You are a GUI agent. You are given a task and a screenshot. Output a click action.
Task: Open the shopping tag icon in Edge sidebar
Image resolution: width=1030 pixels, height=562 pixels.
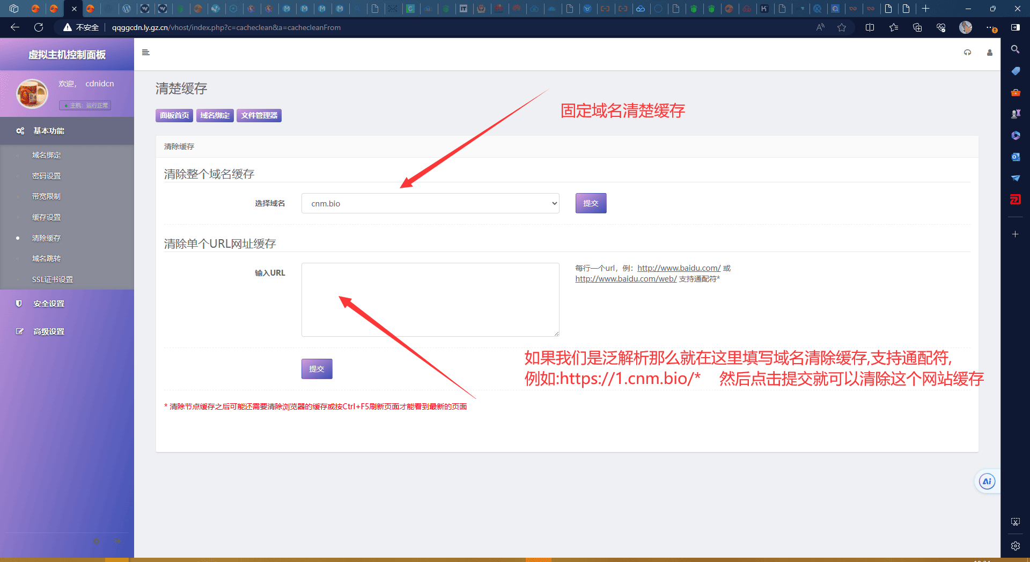pos(1016,71)
